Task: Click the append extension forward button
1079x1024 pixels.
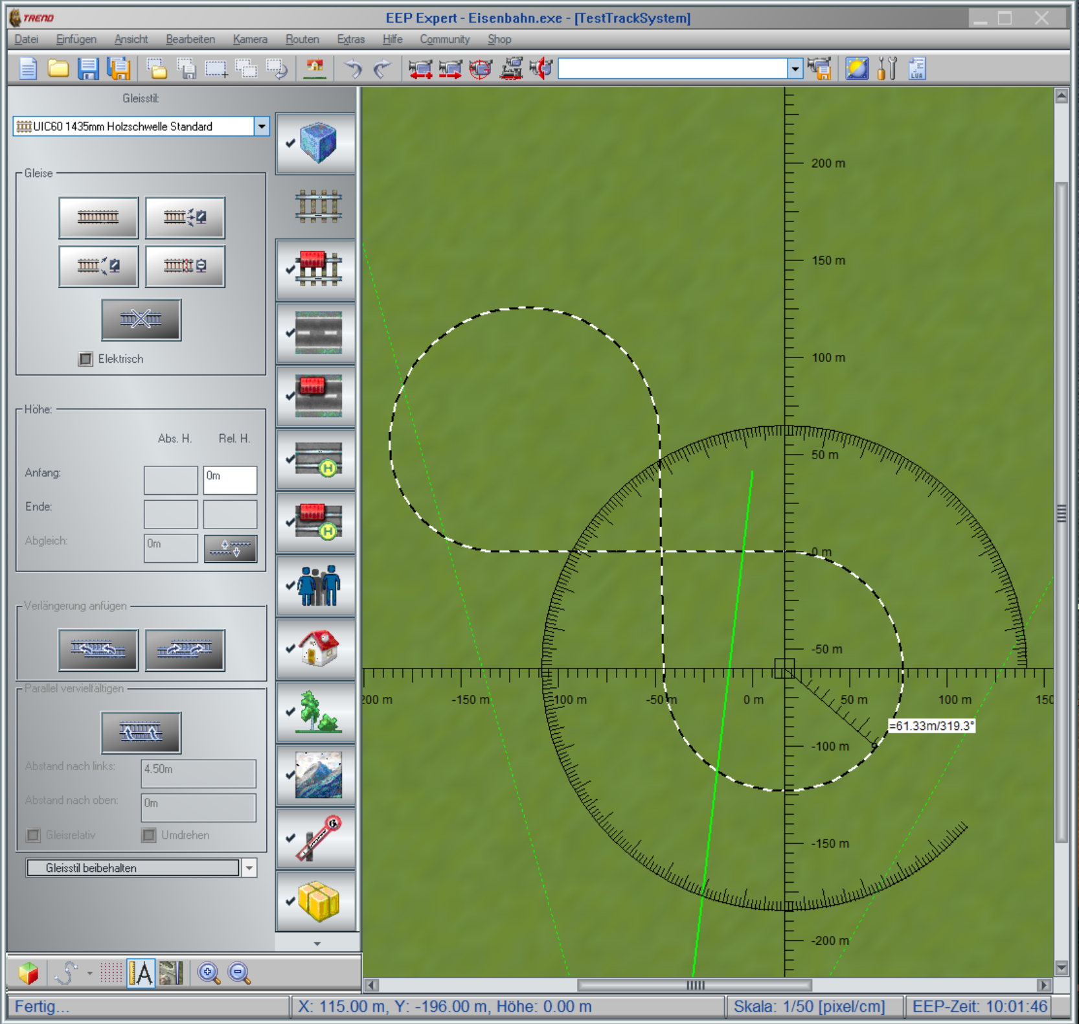Action: (185, 649)
